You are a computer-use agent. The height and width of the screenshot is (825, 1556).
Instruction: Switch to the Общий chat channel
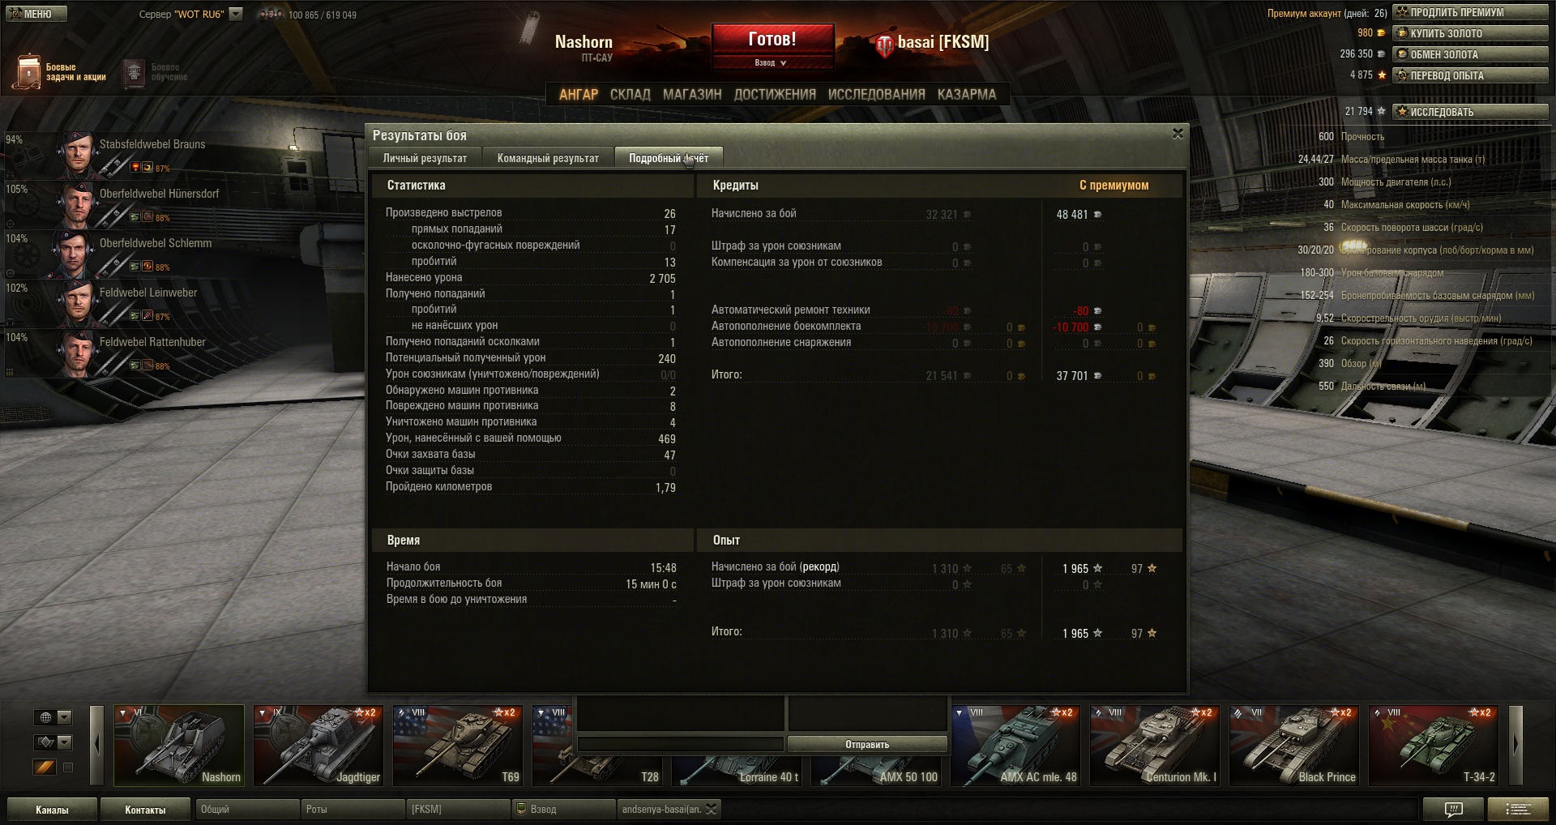point(247,809)
